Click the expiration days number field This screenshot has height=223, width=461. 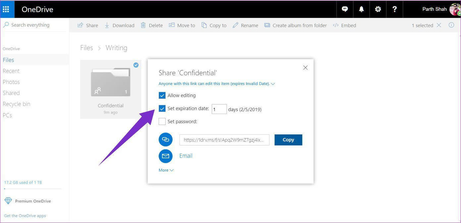[219, 109]
